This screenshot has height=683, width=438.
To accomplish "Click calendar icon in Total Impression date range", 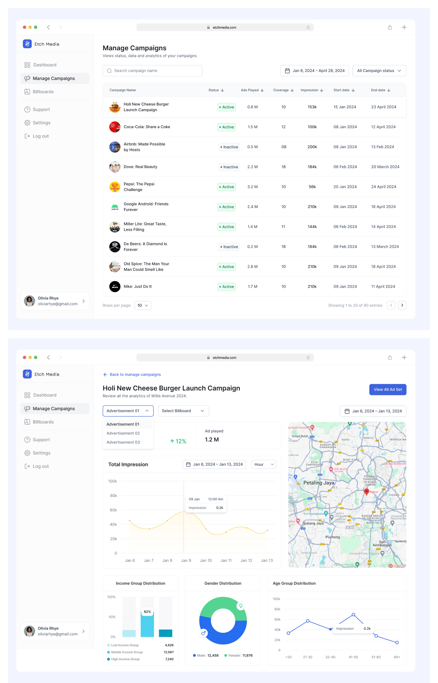I will [188, 464].
